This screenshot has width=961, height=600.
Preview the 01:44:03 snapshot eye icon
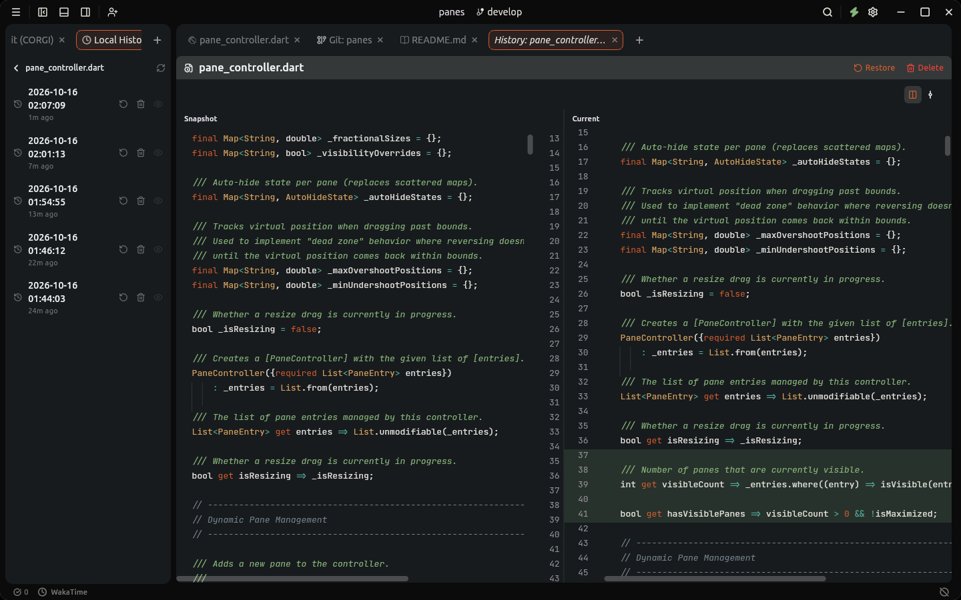tap(158, 297)
